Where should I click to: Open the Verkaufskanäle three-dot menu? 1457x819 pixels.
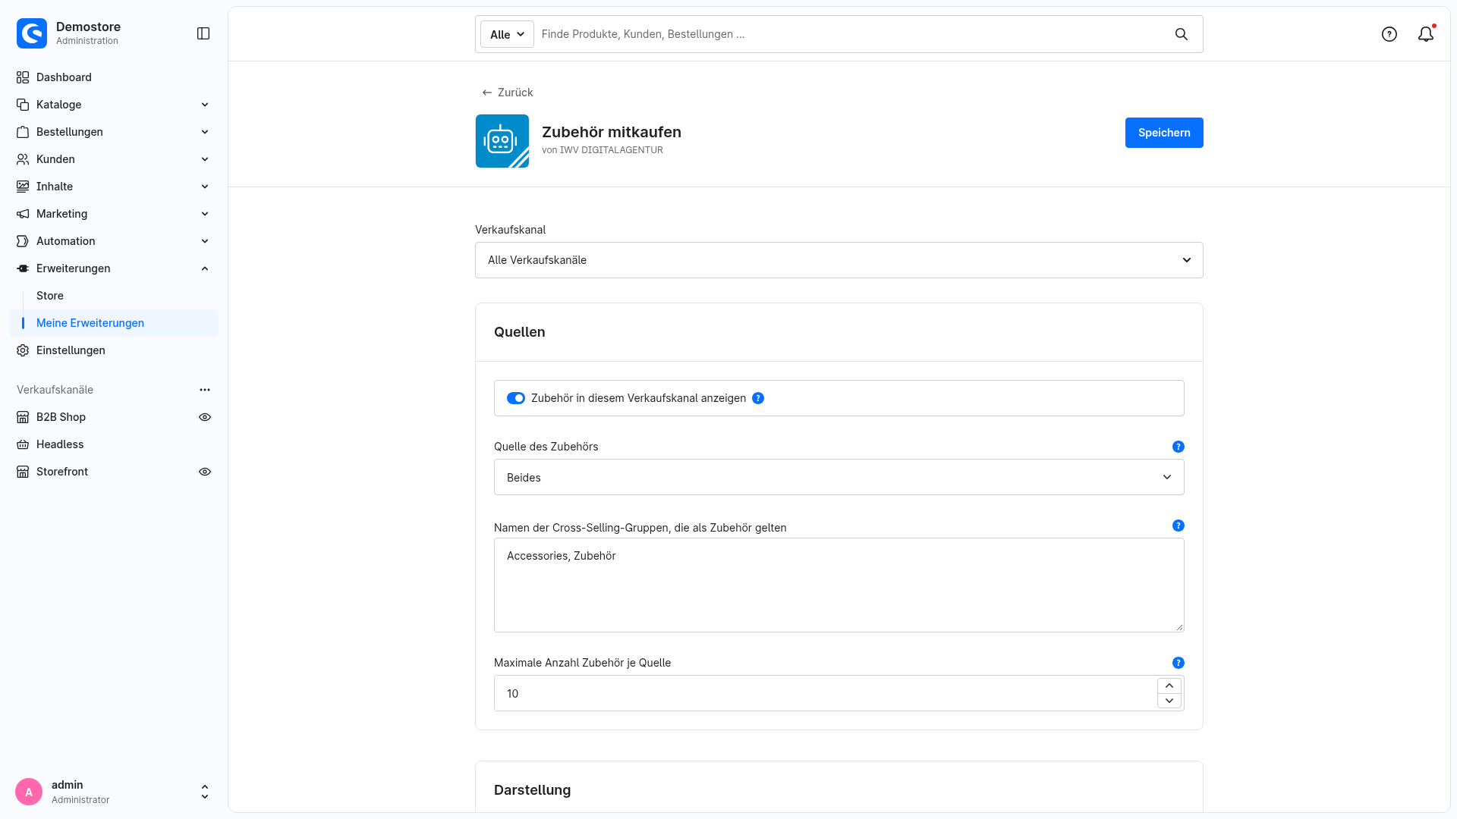pos(205,390)
